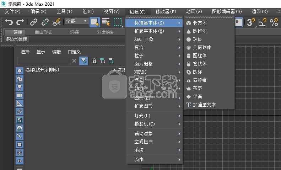Toggle shapes display filter in explorer
Viewport: 281px width, 170px height.
(20, 79)
